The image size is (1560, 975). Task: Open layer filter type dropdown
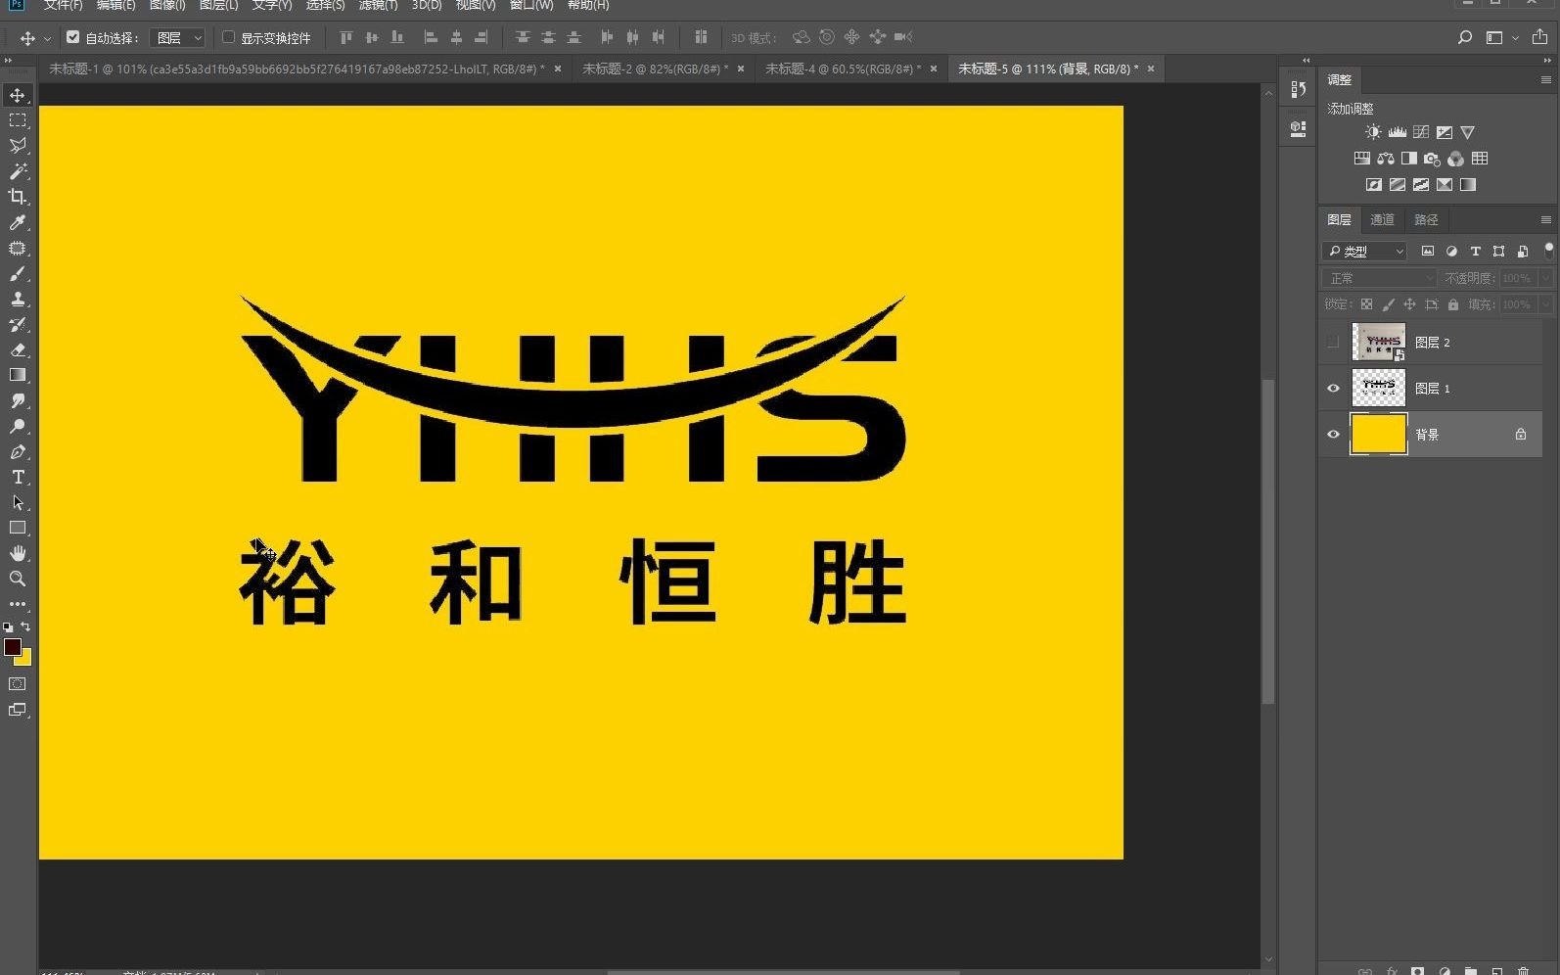[x=1365, y=252]
